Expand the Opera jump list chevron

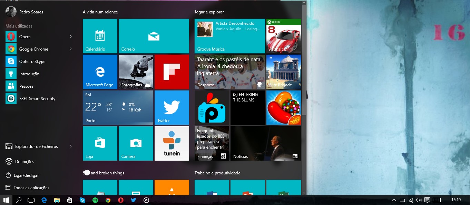click(71, 36)
